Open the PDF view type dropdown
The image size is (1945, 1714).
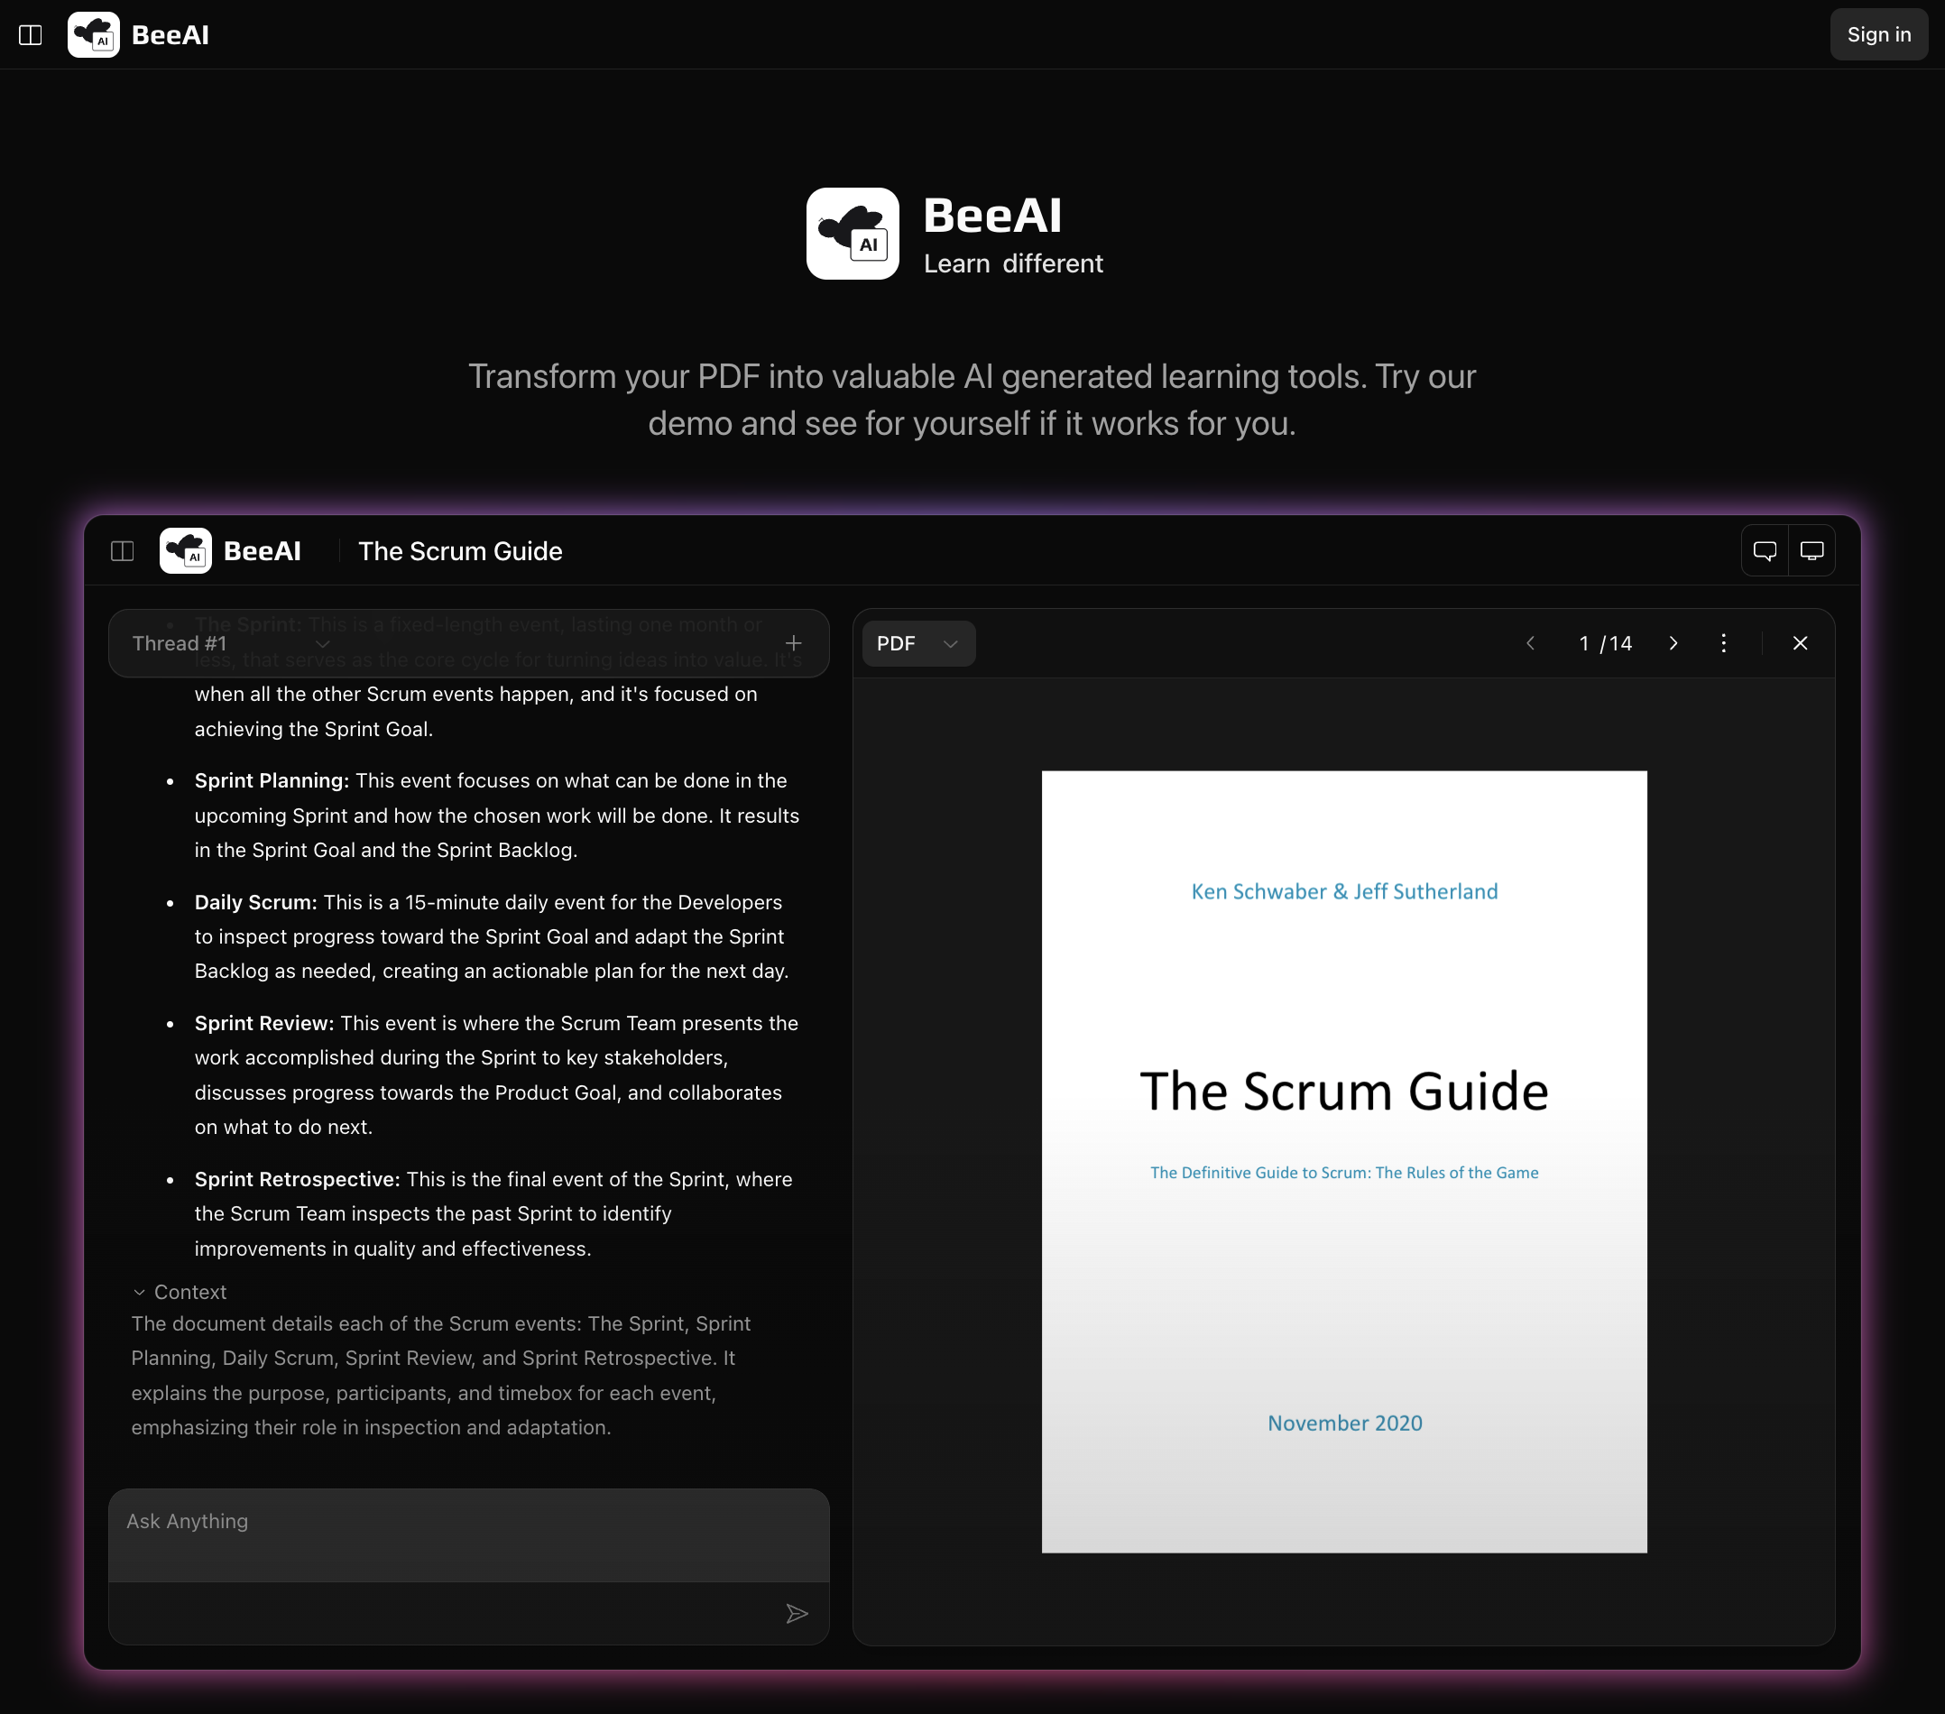[917, 643]
